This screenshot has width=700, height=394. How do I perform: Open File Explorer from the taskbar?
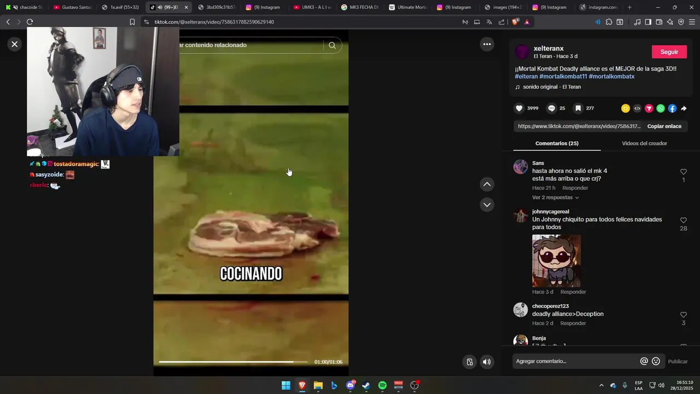point(318,386)
